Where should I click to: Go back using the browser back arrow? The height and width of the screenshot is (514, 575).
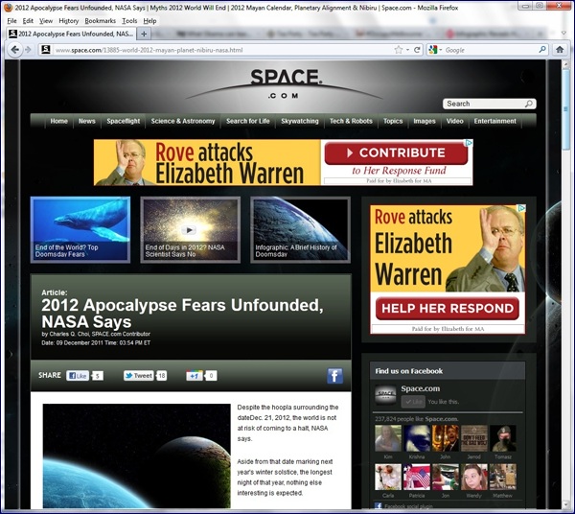[x=14, y=50]
